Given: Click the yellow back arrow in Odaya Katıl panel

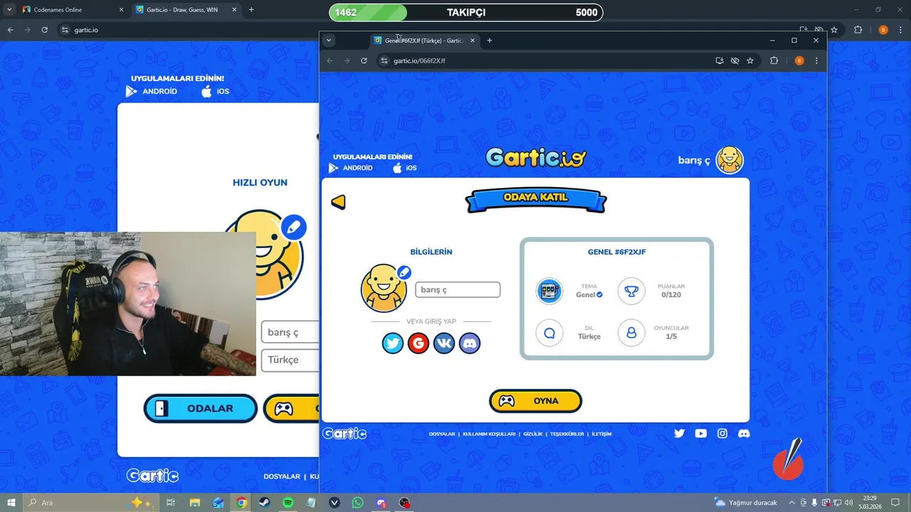Looking at the screenshot, I should pos(338,202).
